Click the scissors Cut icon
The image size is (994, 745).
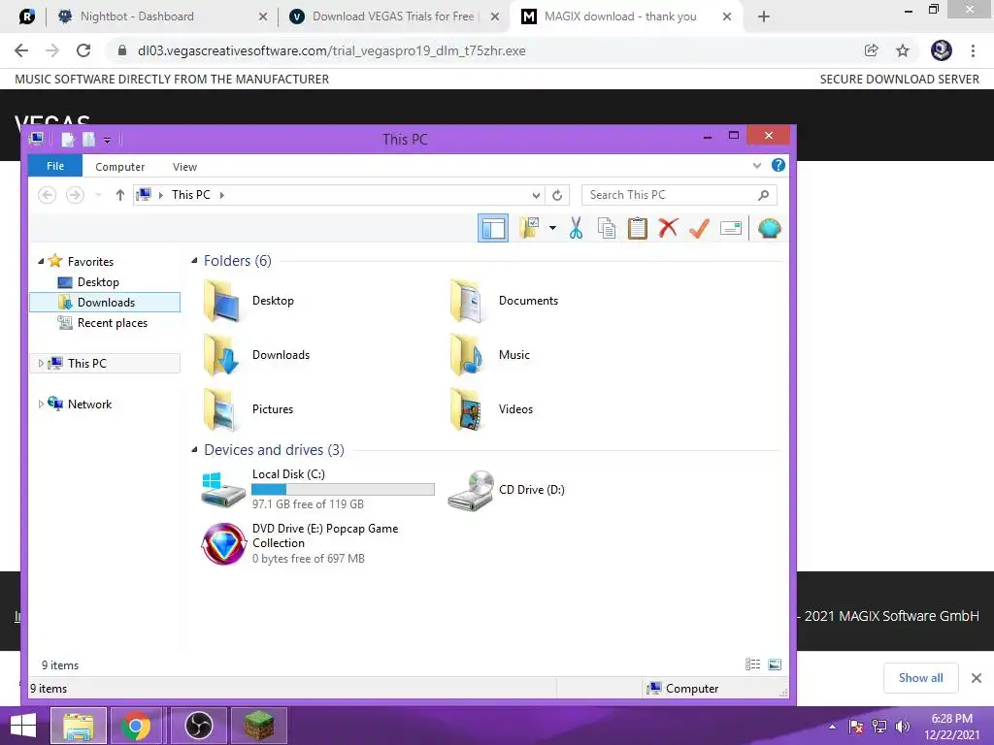pos(576,228)
